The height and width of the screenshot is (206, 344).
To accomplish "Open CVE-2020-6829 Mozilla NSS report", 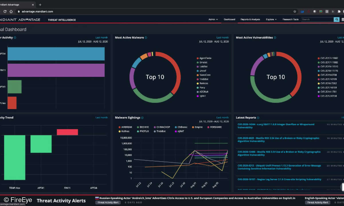I will pyautogui.click(x=278, y=140).
